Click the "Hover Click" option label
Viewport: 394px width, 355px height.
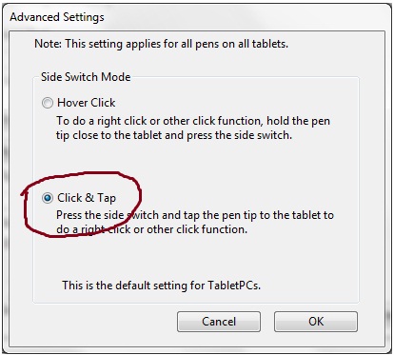click(x=87, y=103)
